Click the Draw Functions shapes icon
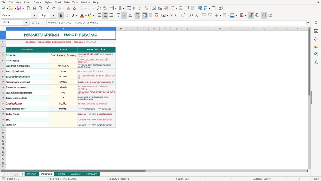Screen dimensions: 321x181 [221, 8]
